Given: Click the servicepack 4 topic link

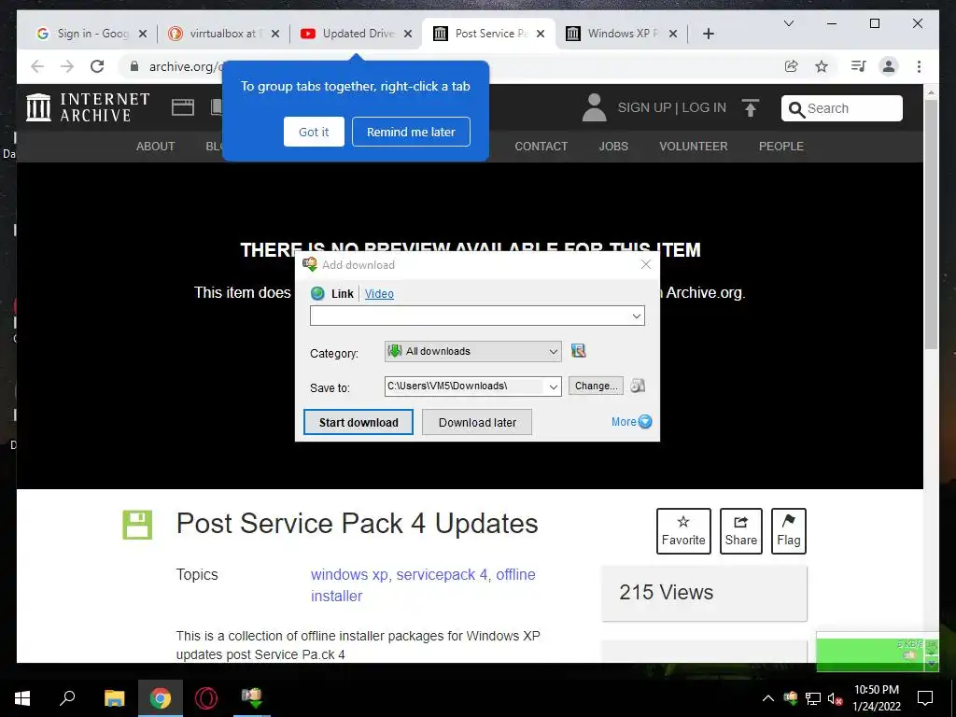Looking at the screenshot, I should point(442,575).
